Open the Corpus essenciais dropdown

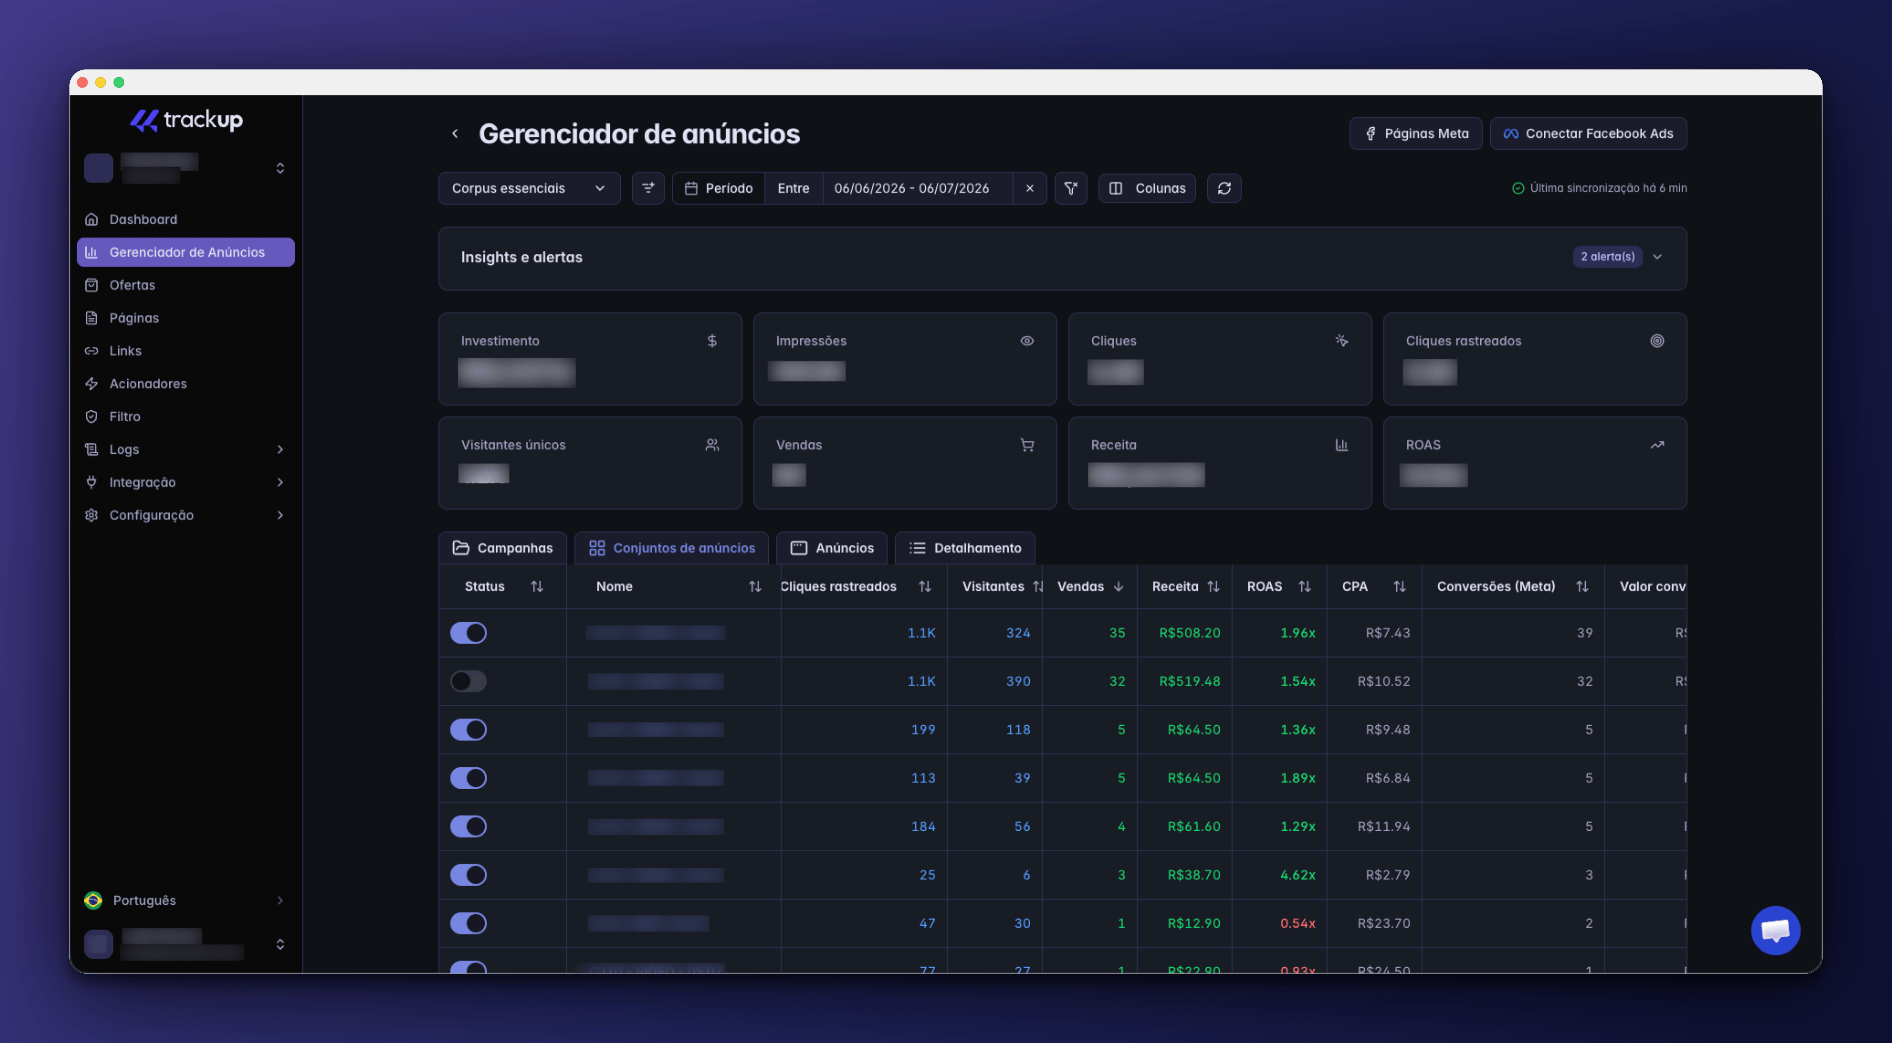click(x=529, y=189)
